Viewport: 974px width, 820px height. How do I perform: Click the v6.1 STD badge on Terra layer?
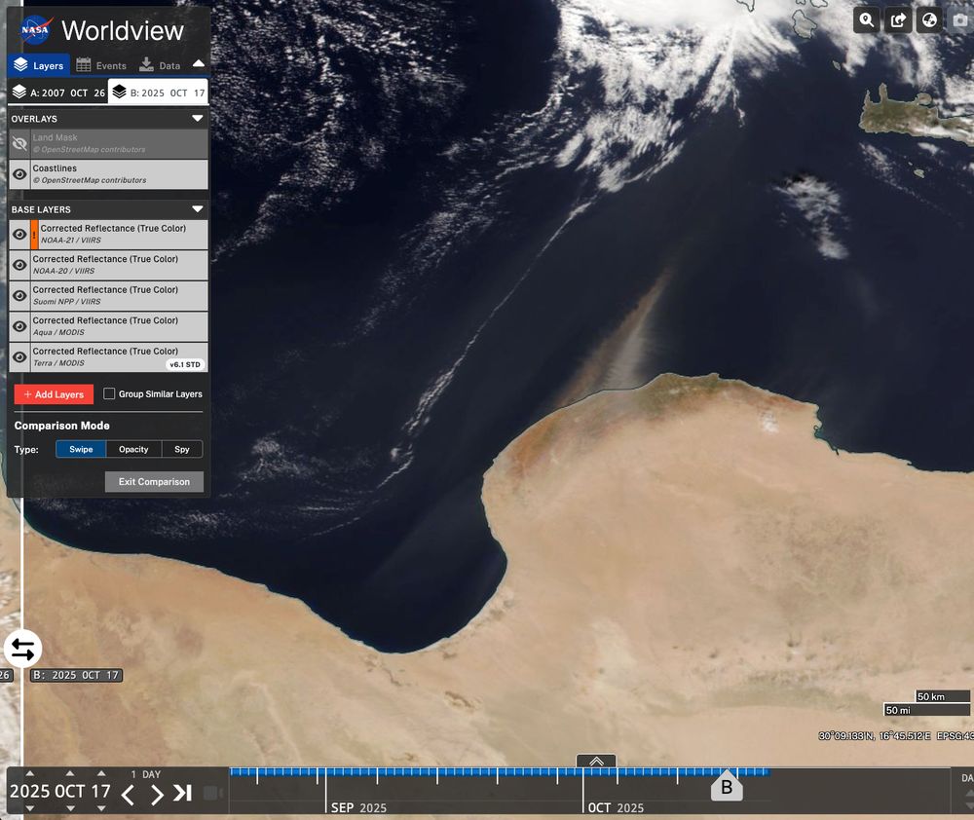point(185,364)
